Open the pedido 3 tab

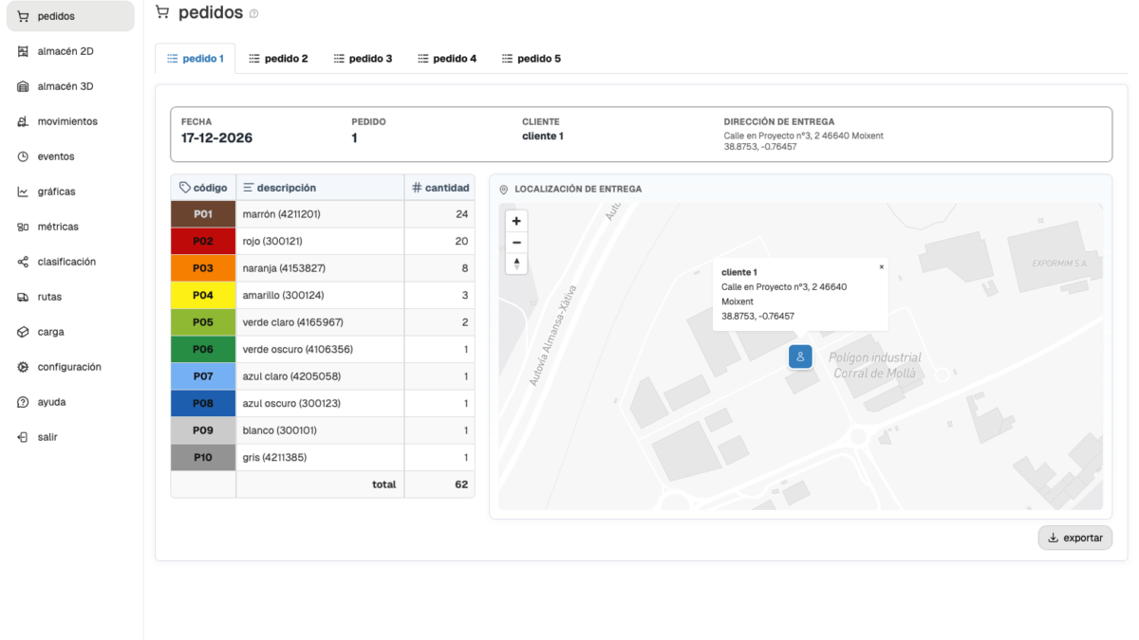[x=363, y=59]
